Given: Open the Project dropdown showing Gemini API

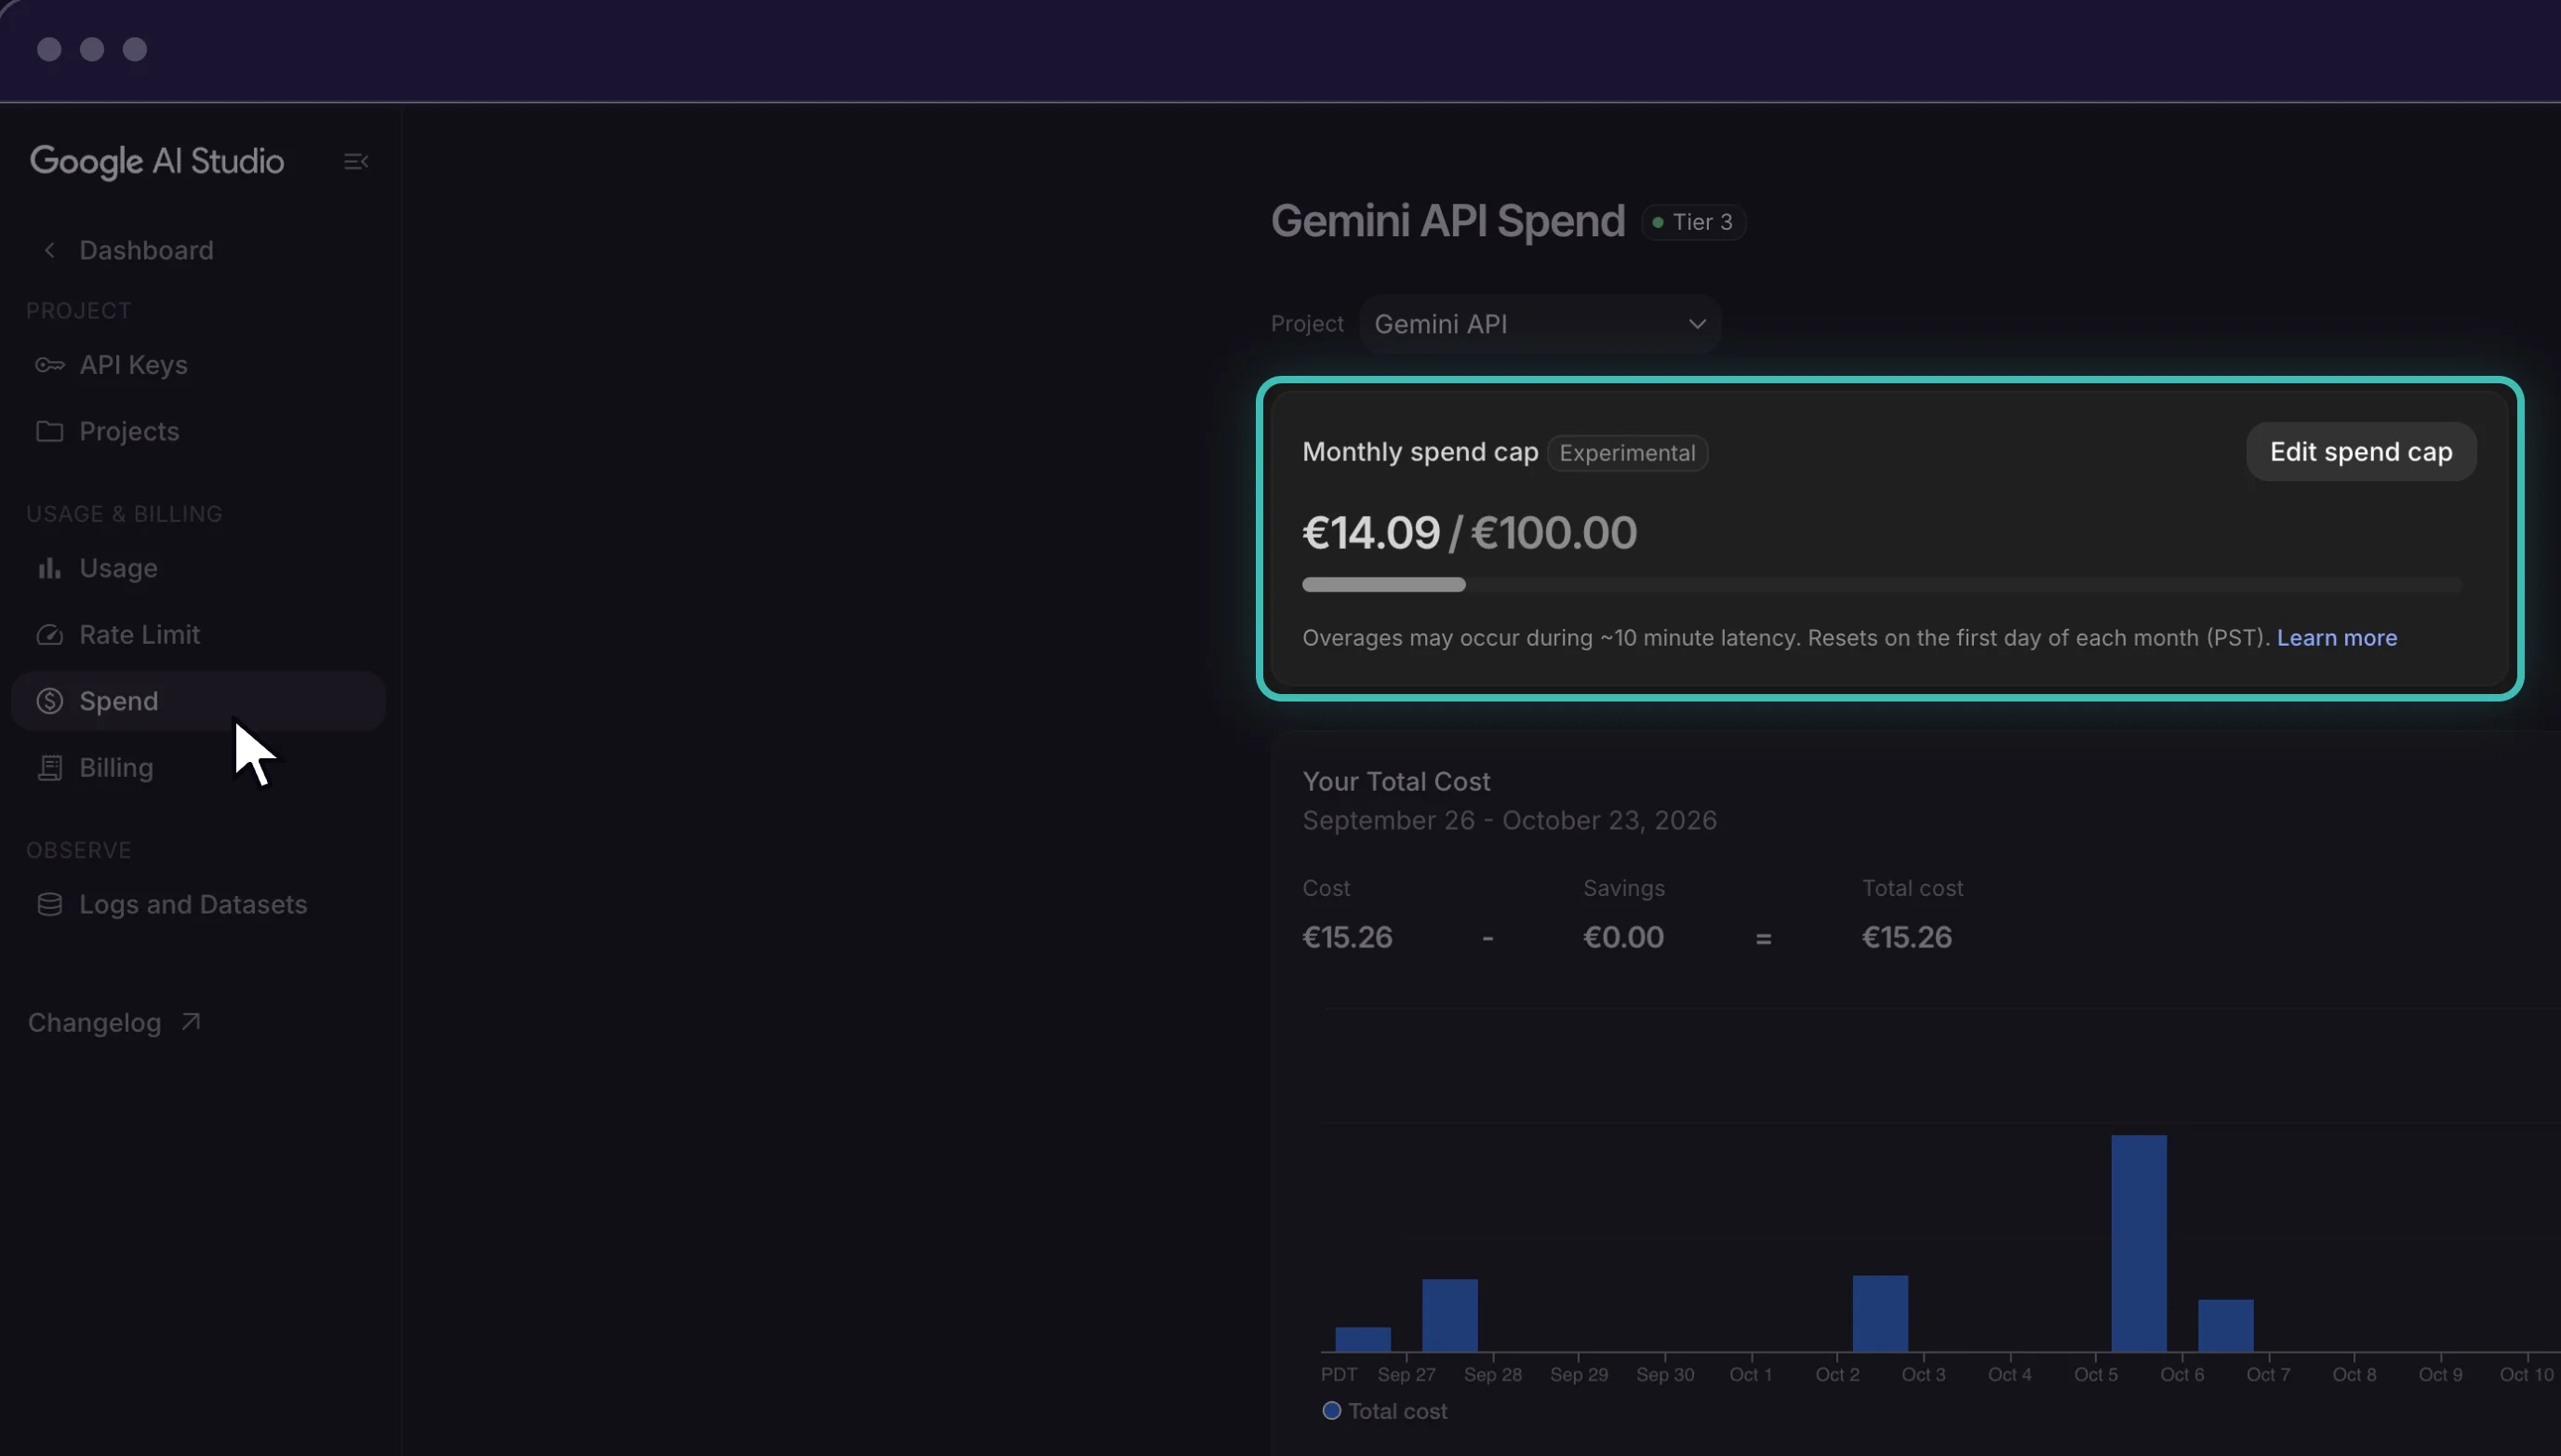Looking at the screenshot, I should coord(1540,324).
